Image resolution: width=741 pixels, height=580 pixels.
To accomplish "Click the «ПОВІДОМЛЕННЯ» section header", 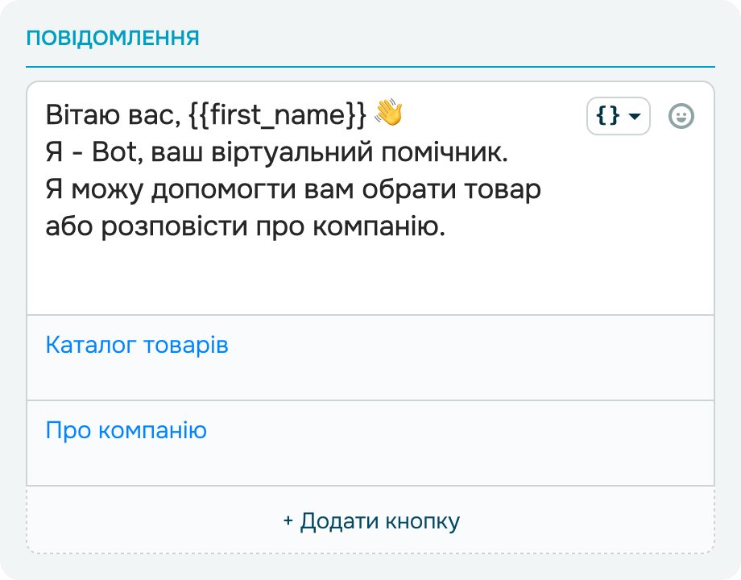I will click(113, 38).
